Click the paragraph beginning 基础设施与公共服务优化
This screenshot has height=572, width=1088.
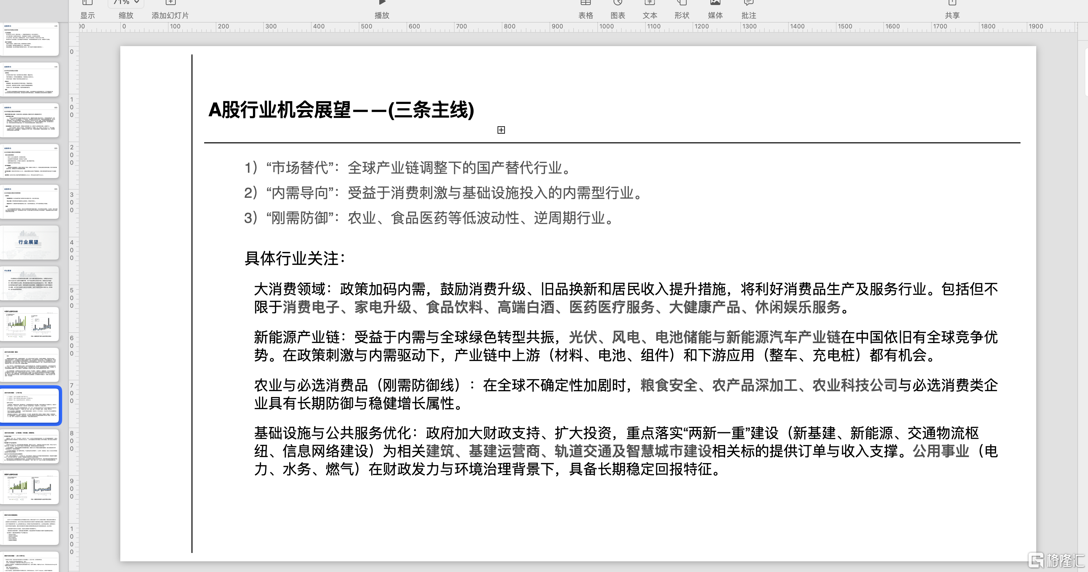coord(626,451)
